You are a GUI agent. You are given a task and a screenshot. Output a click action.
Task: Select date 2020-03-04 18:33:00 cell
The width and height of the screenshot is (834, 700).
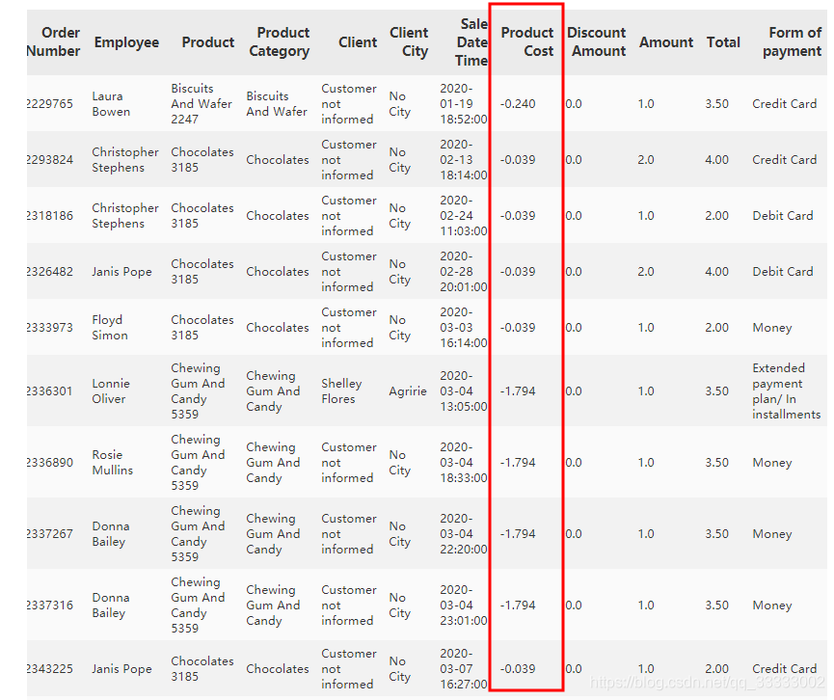(463, 462)
